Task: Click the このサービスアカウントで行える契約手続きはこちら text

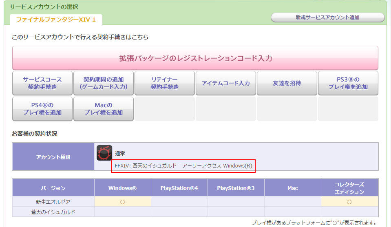Action: tap(80, 37)
